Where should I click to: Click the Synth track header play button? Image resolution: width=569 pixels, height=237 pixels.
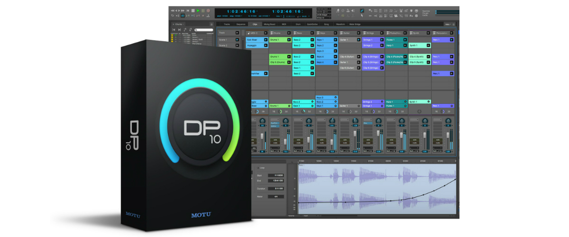coord(428,33)
